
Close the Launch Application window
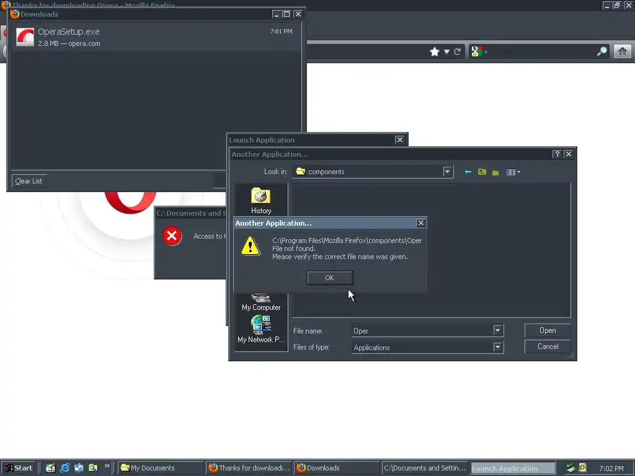coord(400,139)
